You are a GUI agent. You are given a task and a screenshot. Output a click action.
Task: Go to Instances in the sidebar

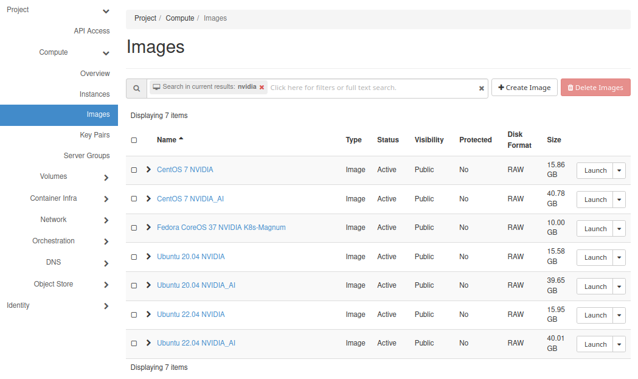94,94
